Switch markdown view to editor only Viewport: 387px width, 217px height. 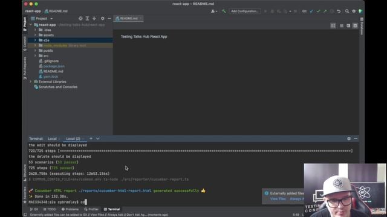(342, 25)
